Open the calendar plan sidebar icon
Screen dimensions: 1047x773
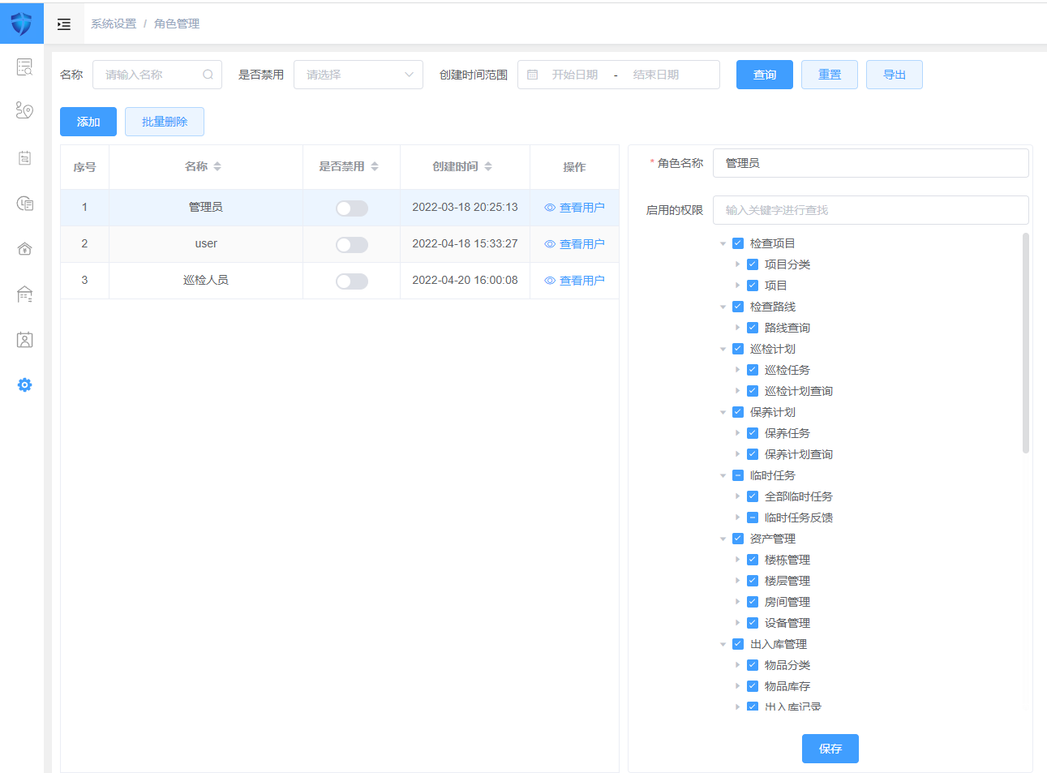coord(24,157)
